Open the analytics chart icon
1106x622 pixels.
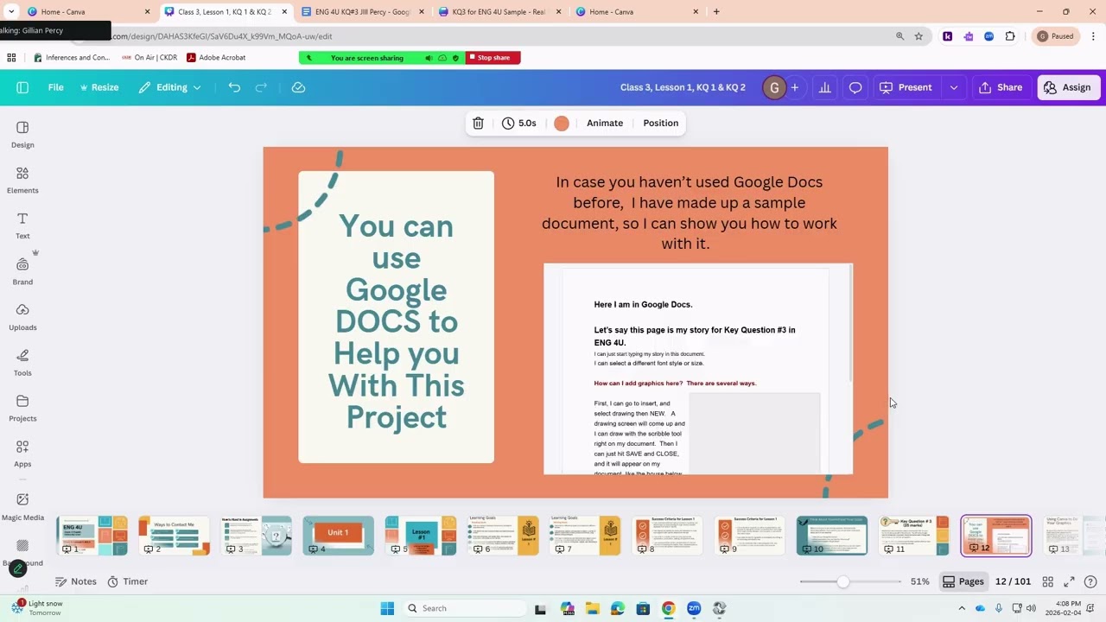tap(825, 87)
